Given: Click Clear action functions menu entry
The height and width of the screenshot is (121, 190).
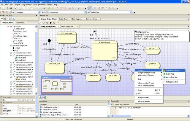Looking at the screenshot, I should point(149,86).
